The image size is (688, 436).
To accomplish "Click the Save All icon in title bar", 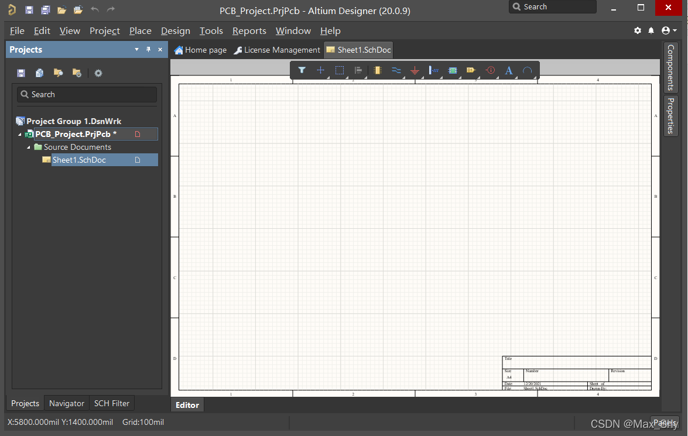I will (45, 9).
